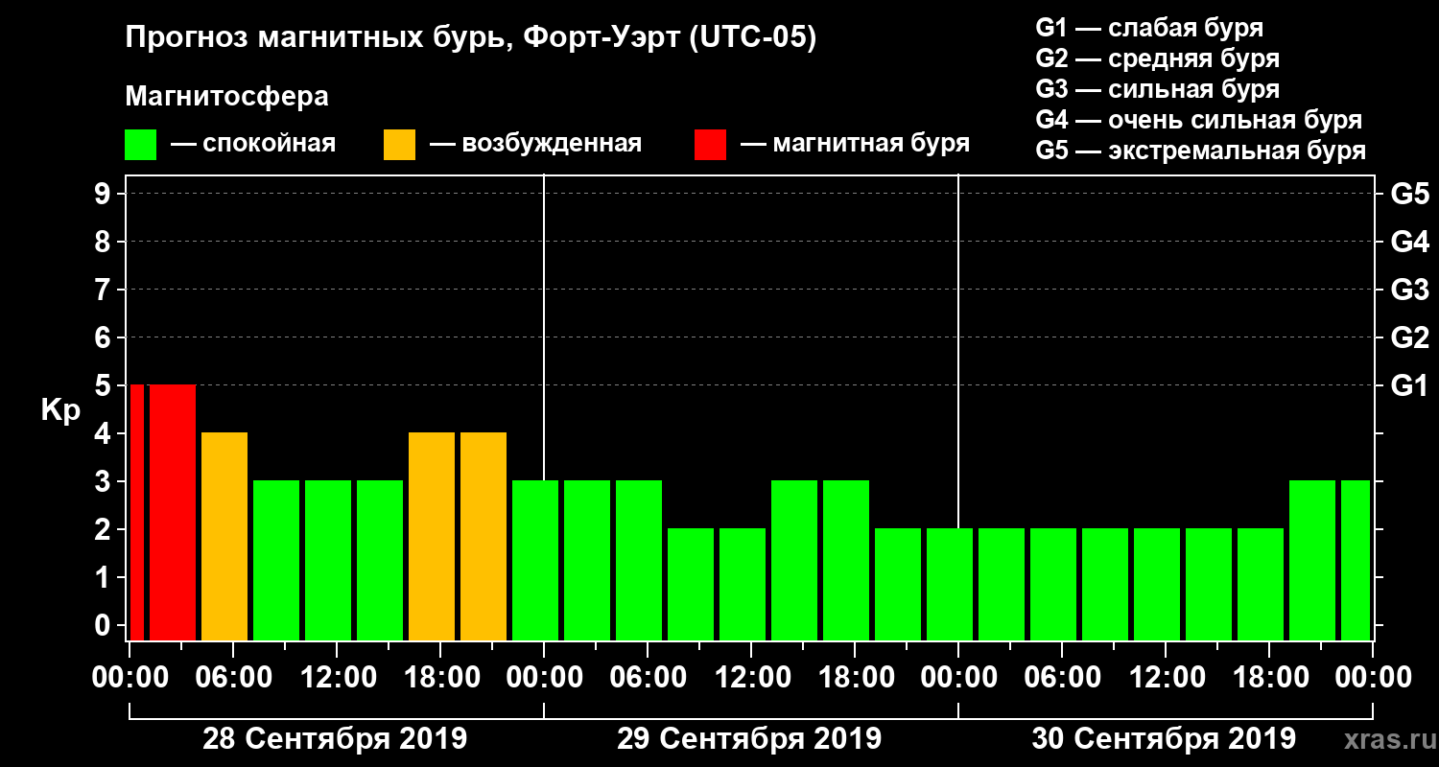Click the orange 'возбужденная' legend swatch
This screenshot has height=767, width=1439.
click(399, 145)
